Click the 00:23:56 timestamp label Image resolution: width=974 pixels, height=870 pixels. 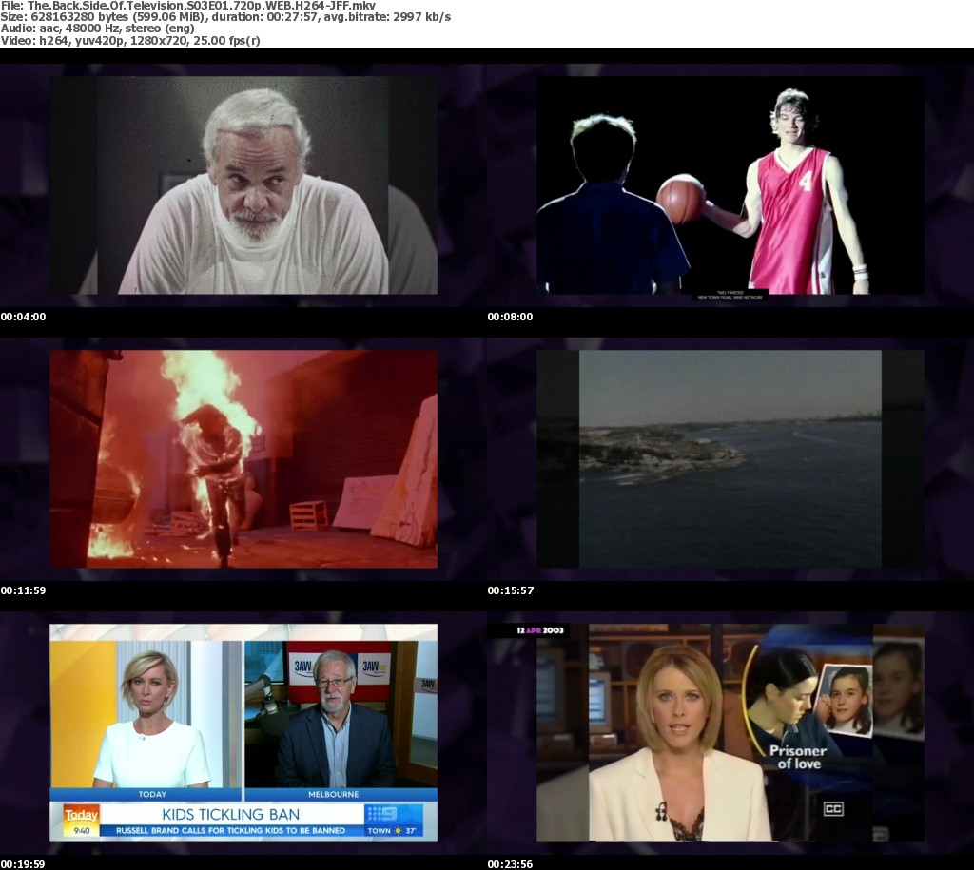tap(510, 864)
